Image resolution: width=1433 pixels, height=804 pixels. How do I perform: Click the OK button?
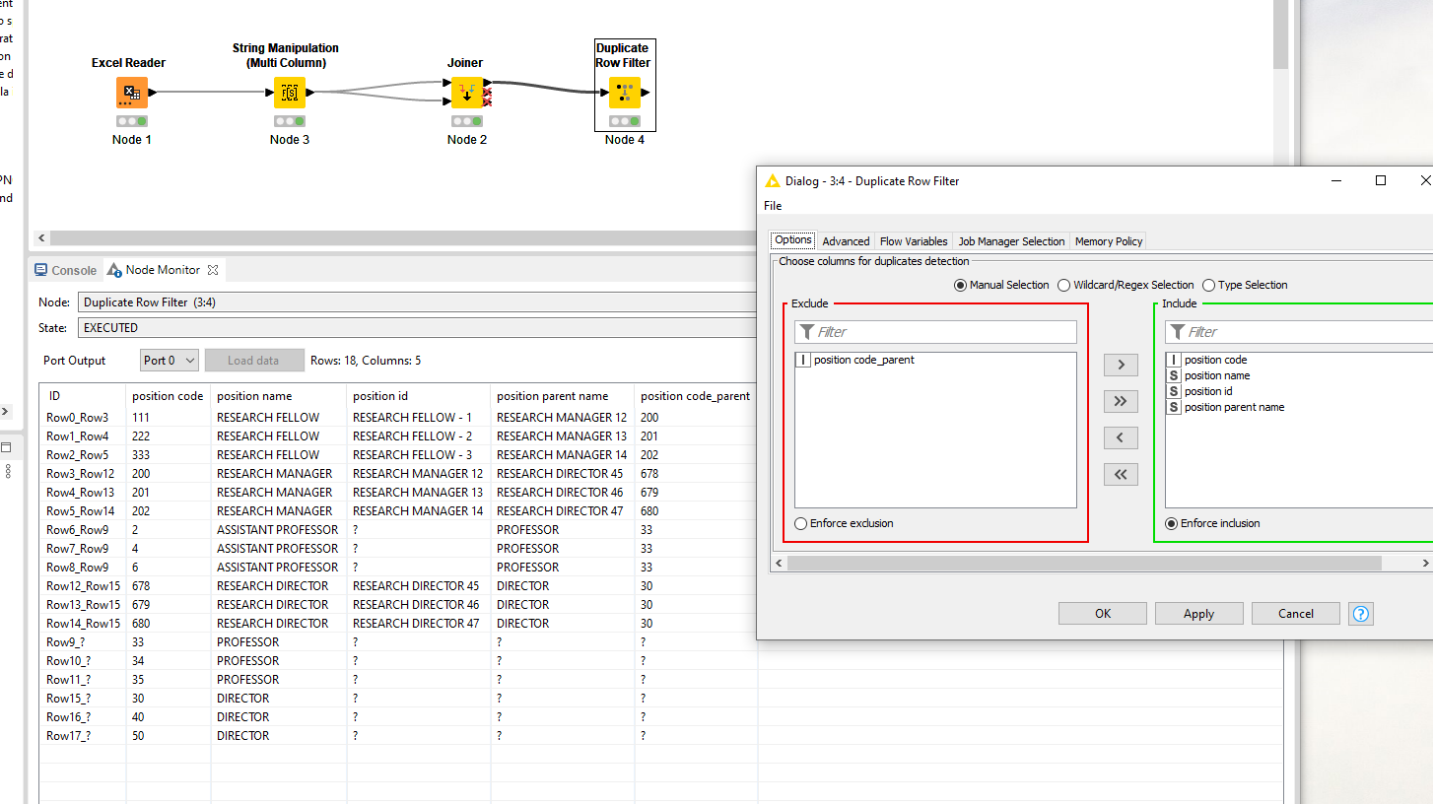(x=1103, y=613)
